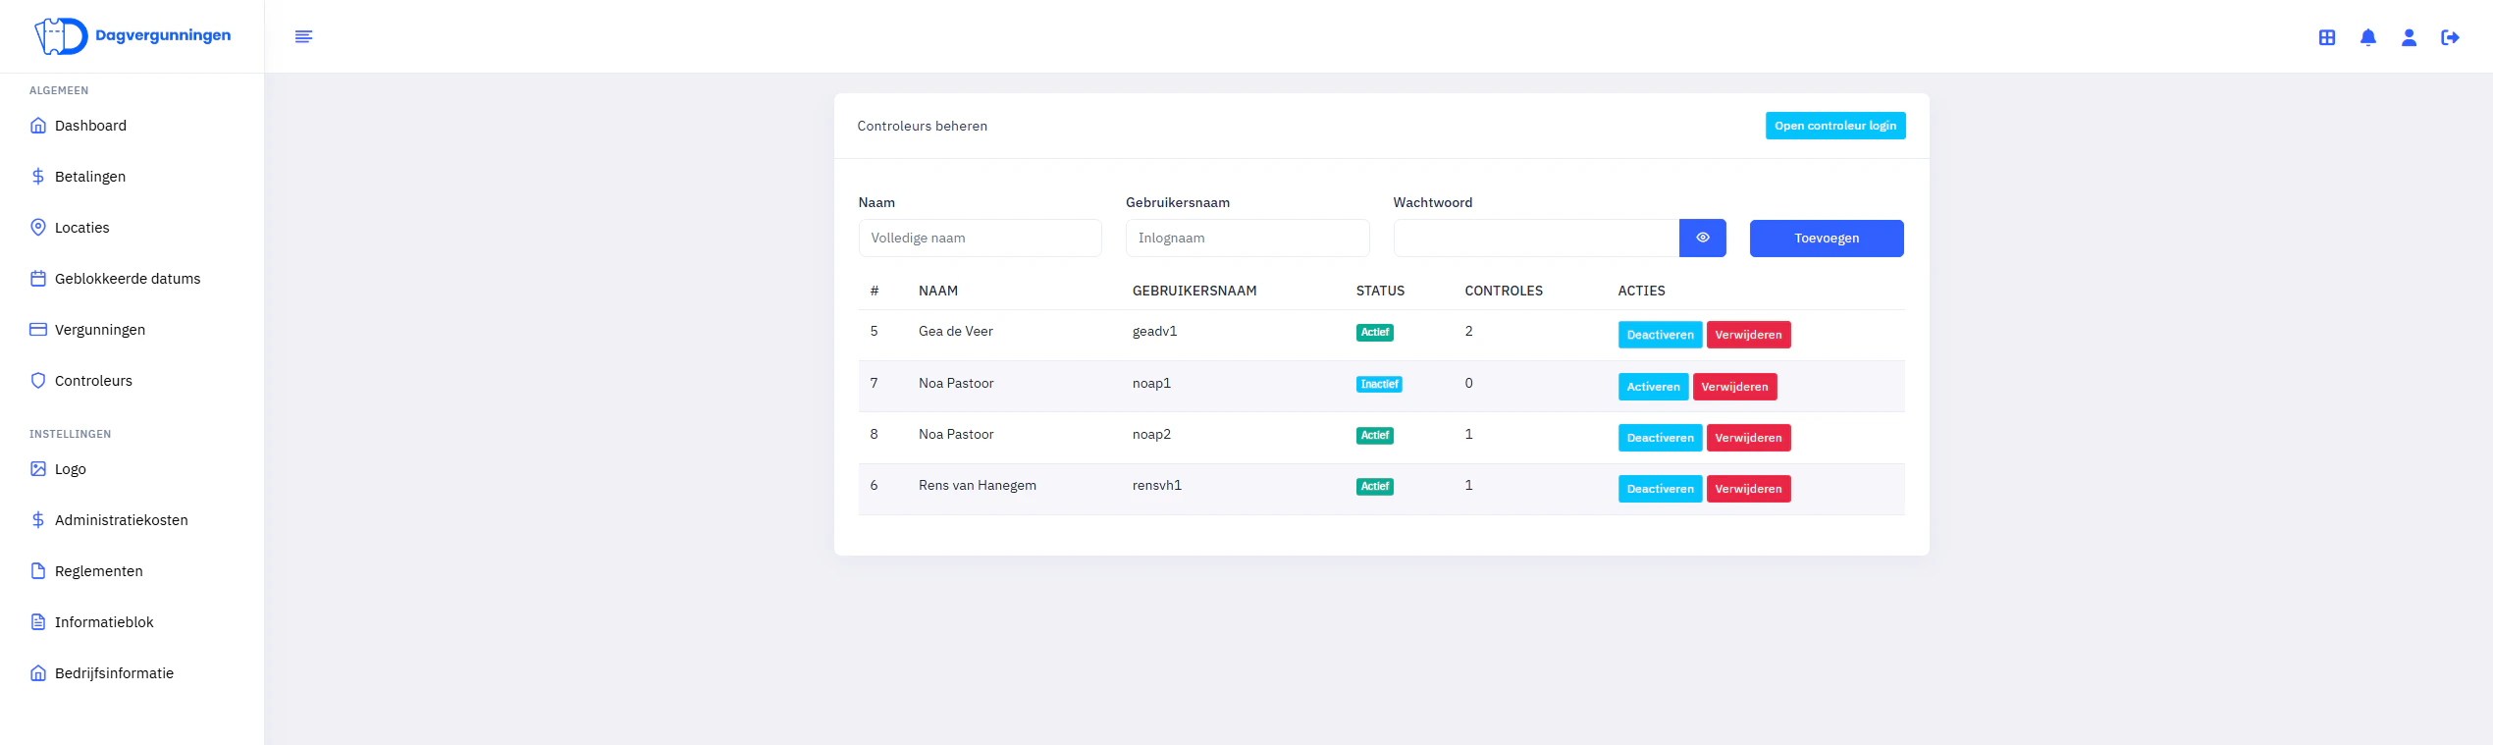The height and width of the screenshot is (745, 2493).
Task: Click the Open controleur login button
Action: pos(1835,126)
